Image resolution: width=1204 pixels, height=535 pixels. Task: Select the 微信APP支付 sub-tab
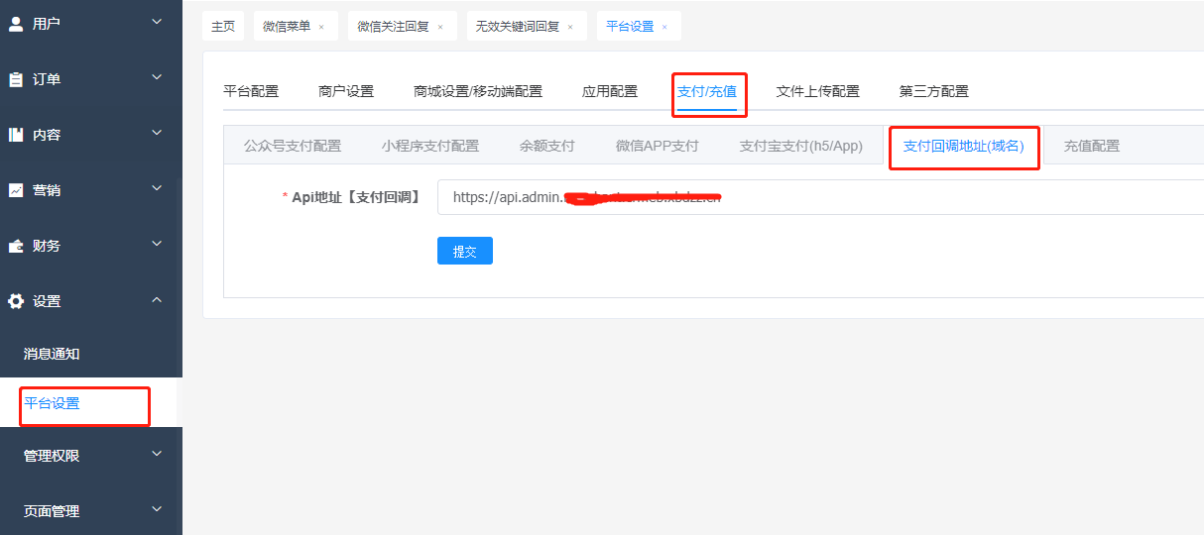658,146
